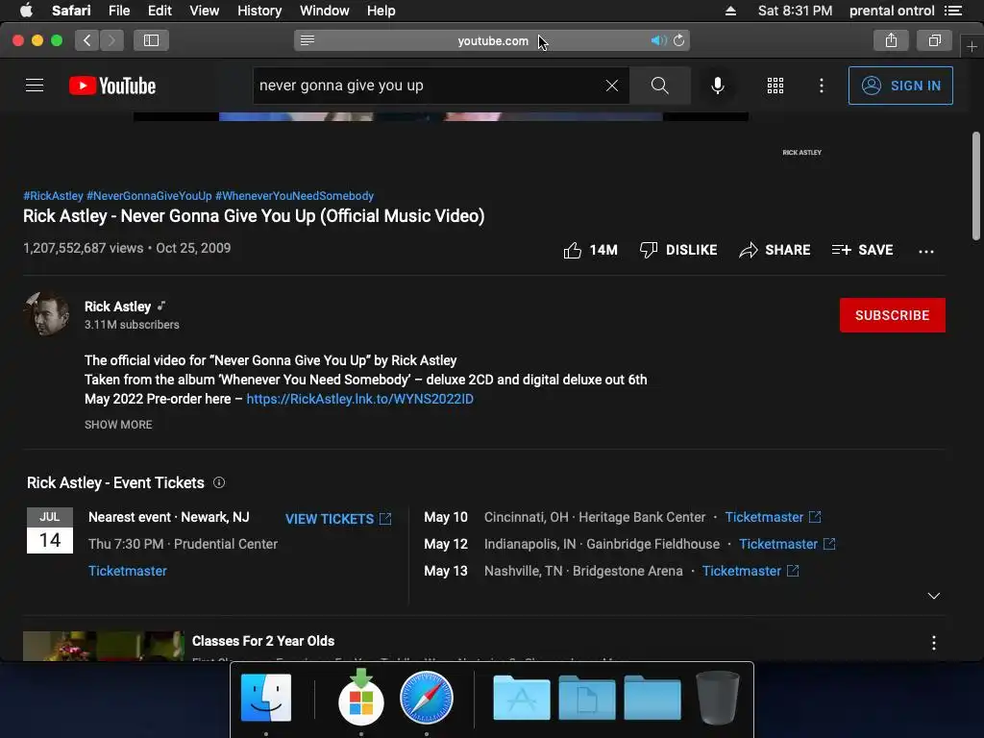
Task: Click the eject icon in the menu bar
Action: pos(730,11)
